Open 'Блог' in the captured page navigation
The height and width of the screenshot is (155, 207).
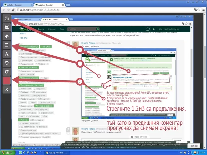pos(62,29)
